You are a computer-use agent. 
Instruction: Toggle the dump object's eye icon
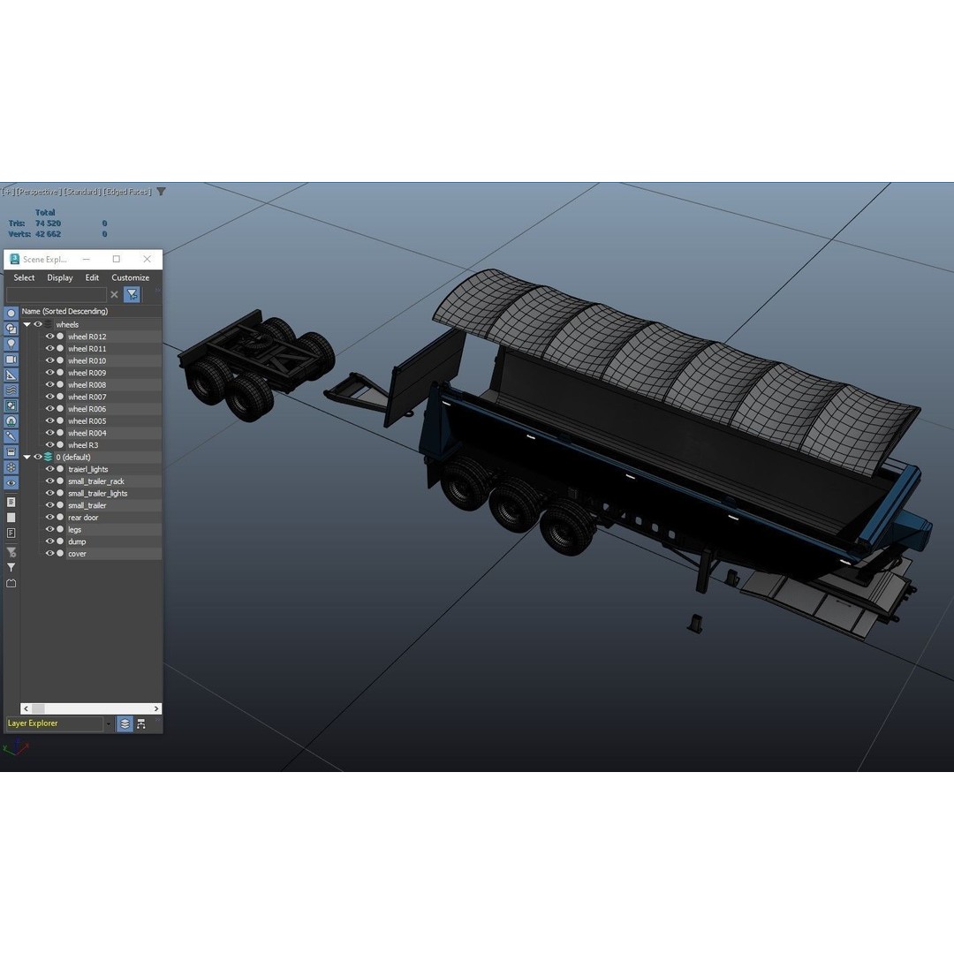(49, 541)
